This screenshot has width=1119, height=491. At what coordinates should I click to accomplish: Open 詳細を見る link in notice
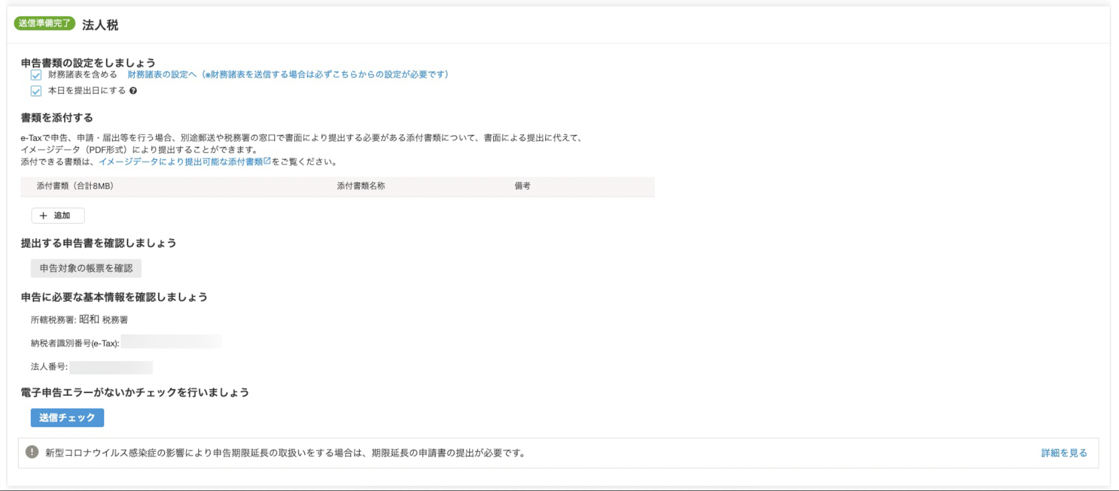tap(1064, 453)
